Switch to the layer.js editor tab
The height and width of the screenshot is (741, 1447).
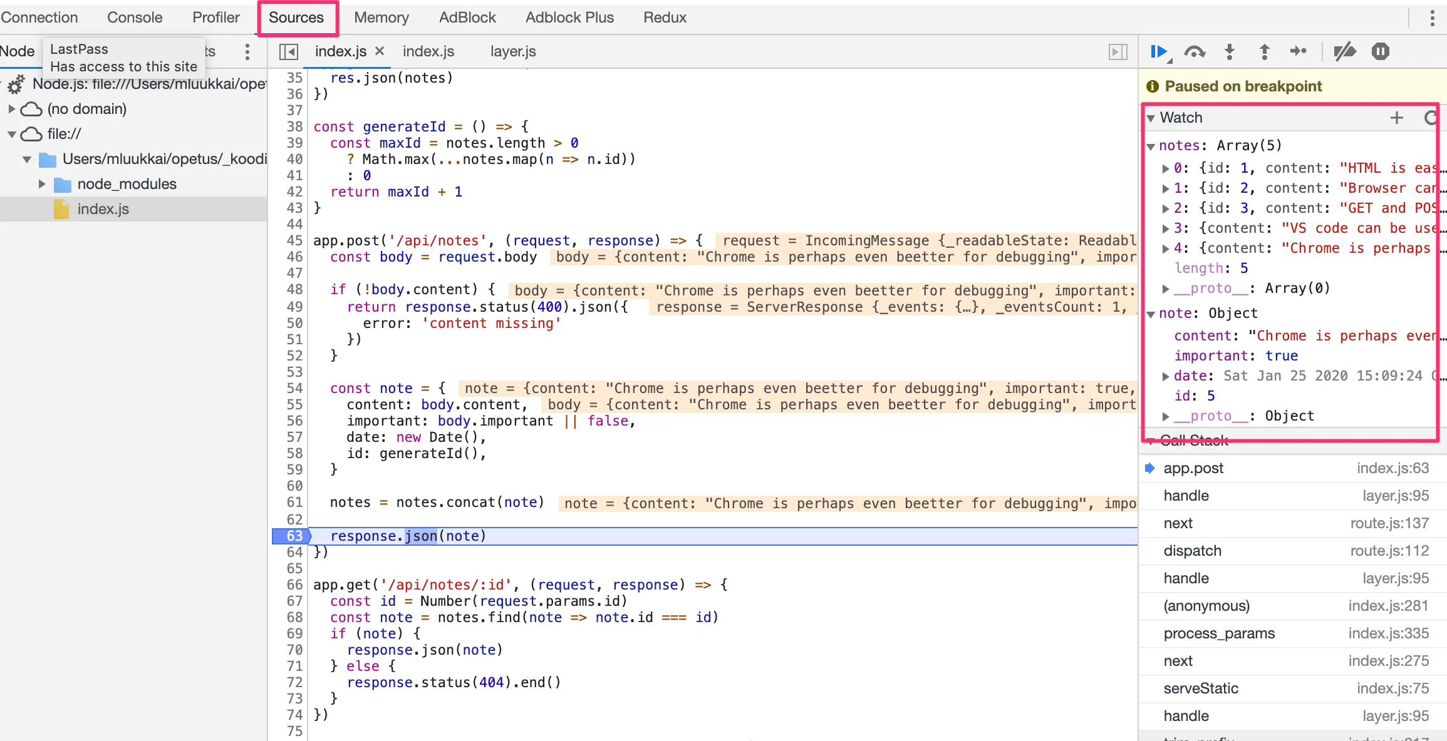pos(513,51)
